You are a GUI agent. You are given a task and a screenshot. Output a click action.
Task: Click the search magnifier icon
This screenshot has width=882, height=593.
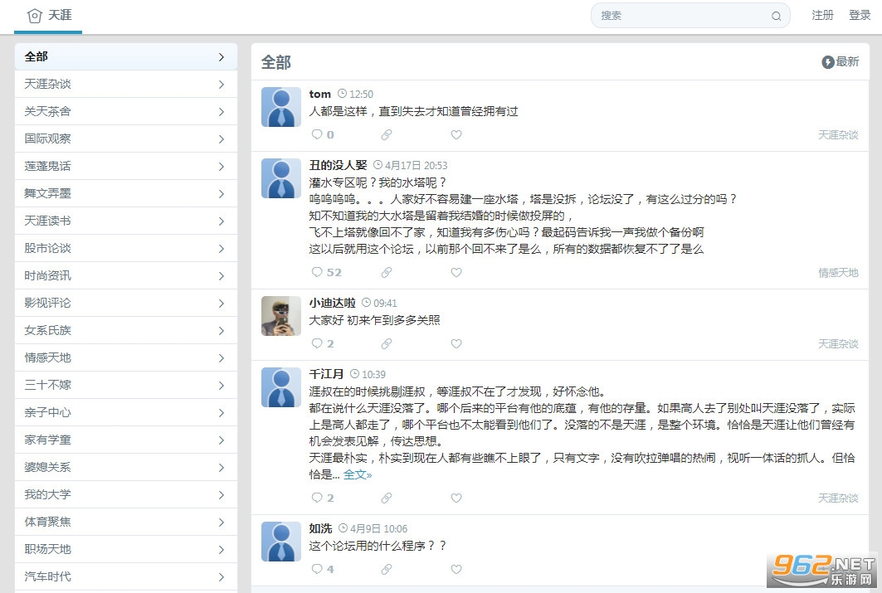(777, 15)
